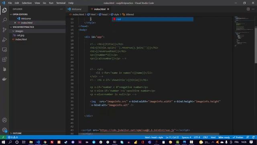Open Explorer panel more actions ellipsis

point(61,9)
